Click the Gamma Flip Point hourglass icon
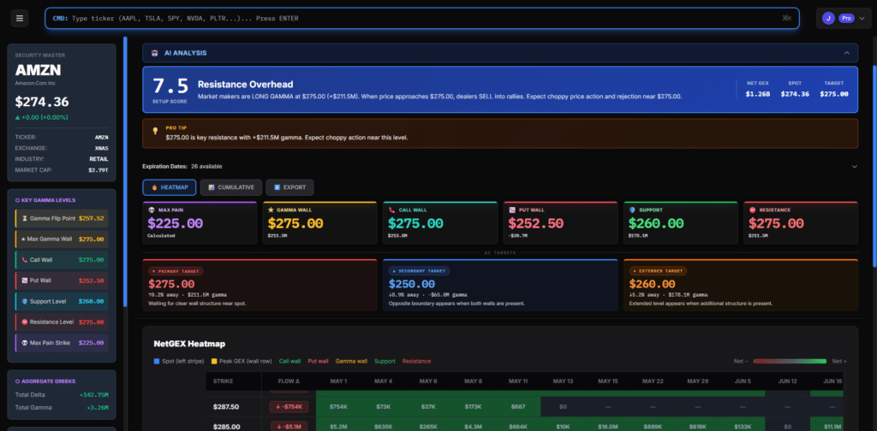Image resolution: width=877 pixels, height=431 pixels. [x=23, y=218]
